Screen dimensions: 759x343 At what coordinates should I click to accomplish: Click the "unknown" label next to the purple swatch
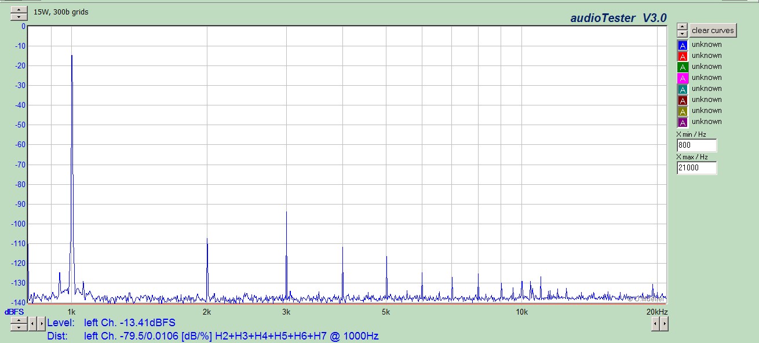[x=707, y=122]
